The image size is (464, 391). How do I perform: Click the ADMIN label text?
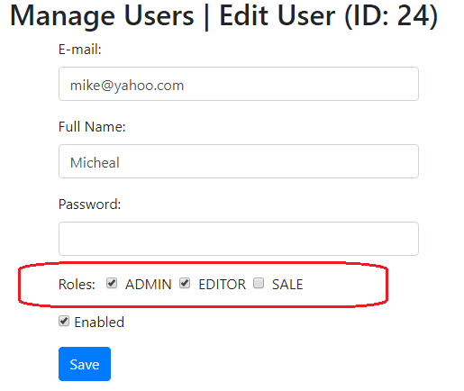click(x=149, y=285)
